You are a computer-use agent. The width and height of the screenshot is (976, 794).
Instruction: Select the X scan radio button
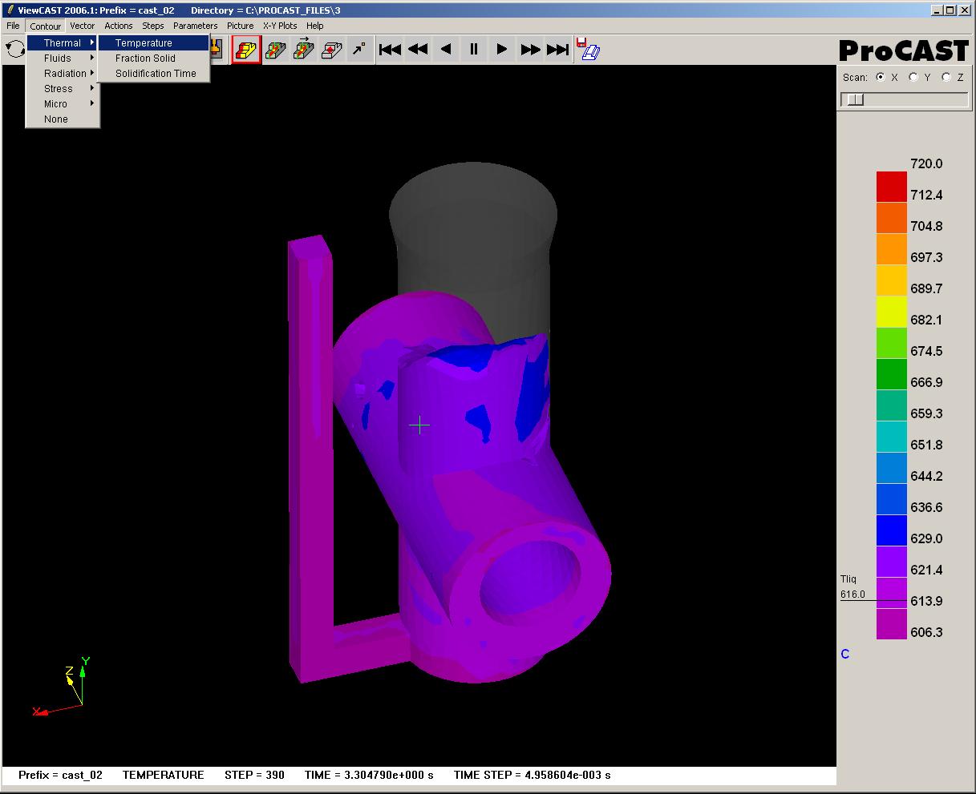[x=880, y=77]
